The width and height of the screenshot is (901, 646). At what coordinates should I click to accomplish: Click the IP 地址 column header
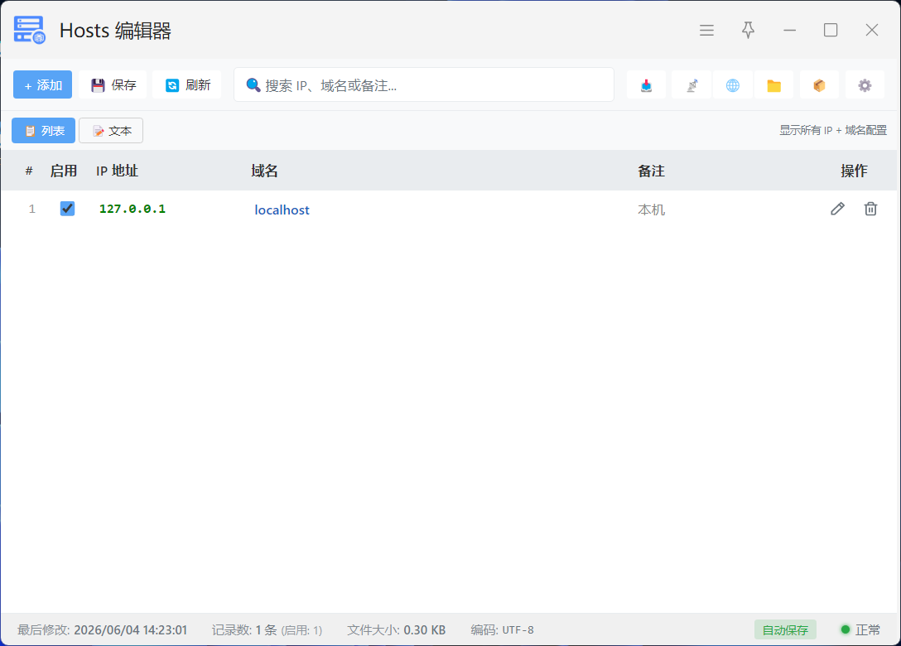pyautogui.click(x=118, y=171)
